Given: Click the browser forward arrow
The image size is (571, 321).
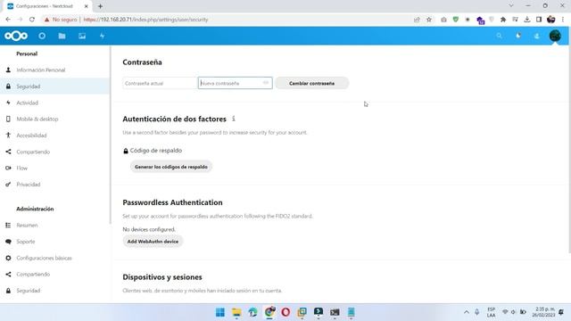Looking at the screenshot, I should pos(20,20).
